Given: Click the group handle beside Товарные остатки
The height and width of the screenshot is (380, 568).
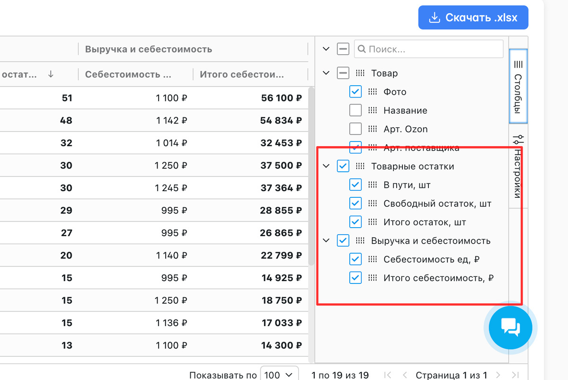Looking at the screenshot, I should [x=360, y=166].
